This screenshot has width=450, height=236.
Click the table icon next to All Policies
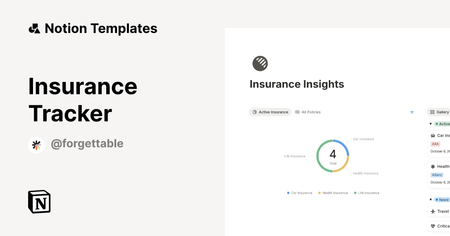point(297,112)
